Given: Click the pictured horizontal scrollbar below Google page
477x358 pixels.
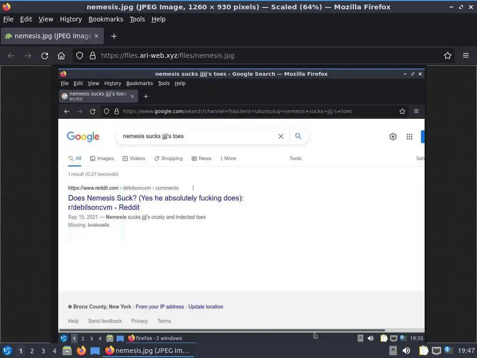Looking at the screenshot, I should (x=222, y=330).
